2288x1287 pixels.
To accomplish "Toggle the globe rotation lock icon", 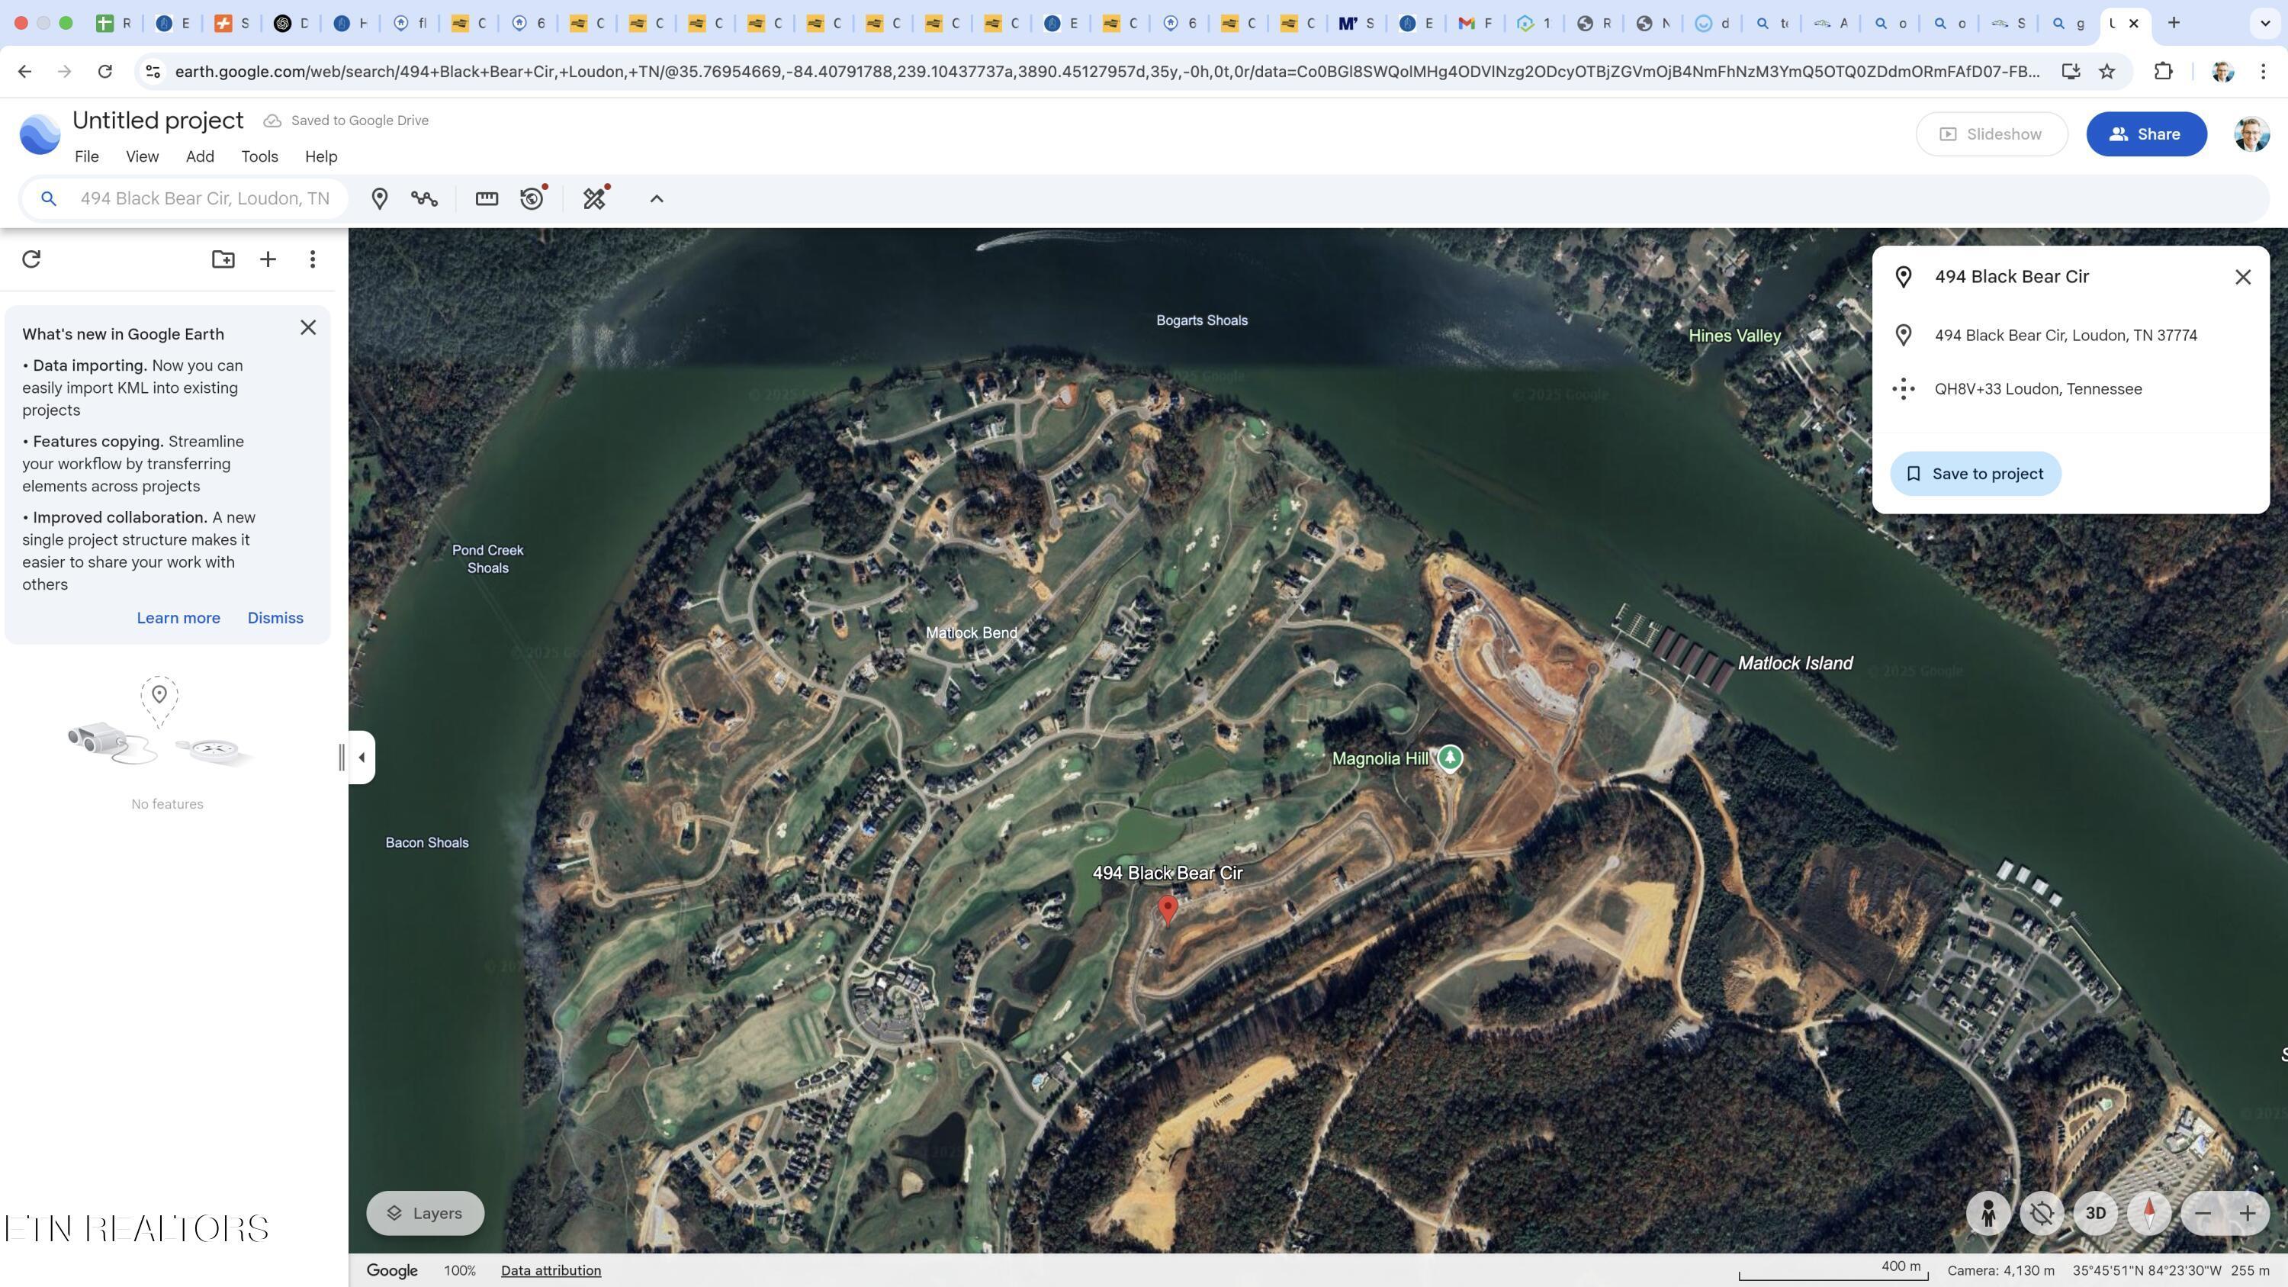I will [2042, 1213].
